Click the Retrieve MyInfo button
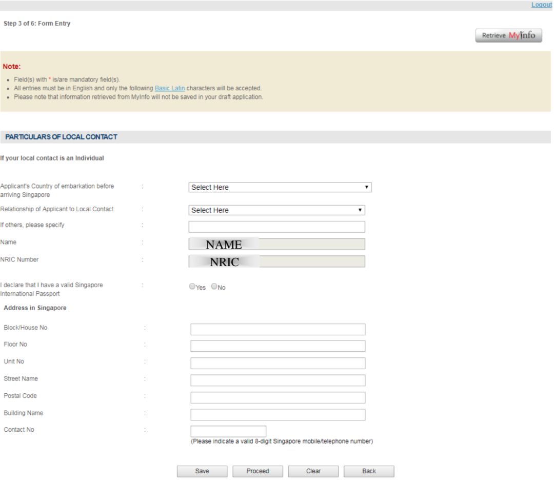Viewport: 554px width, 483px height. [508, 35]
